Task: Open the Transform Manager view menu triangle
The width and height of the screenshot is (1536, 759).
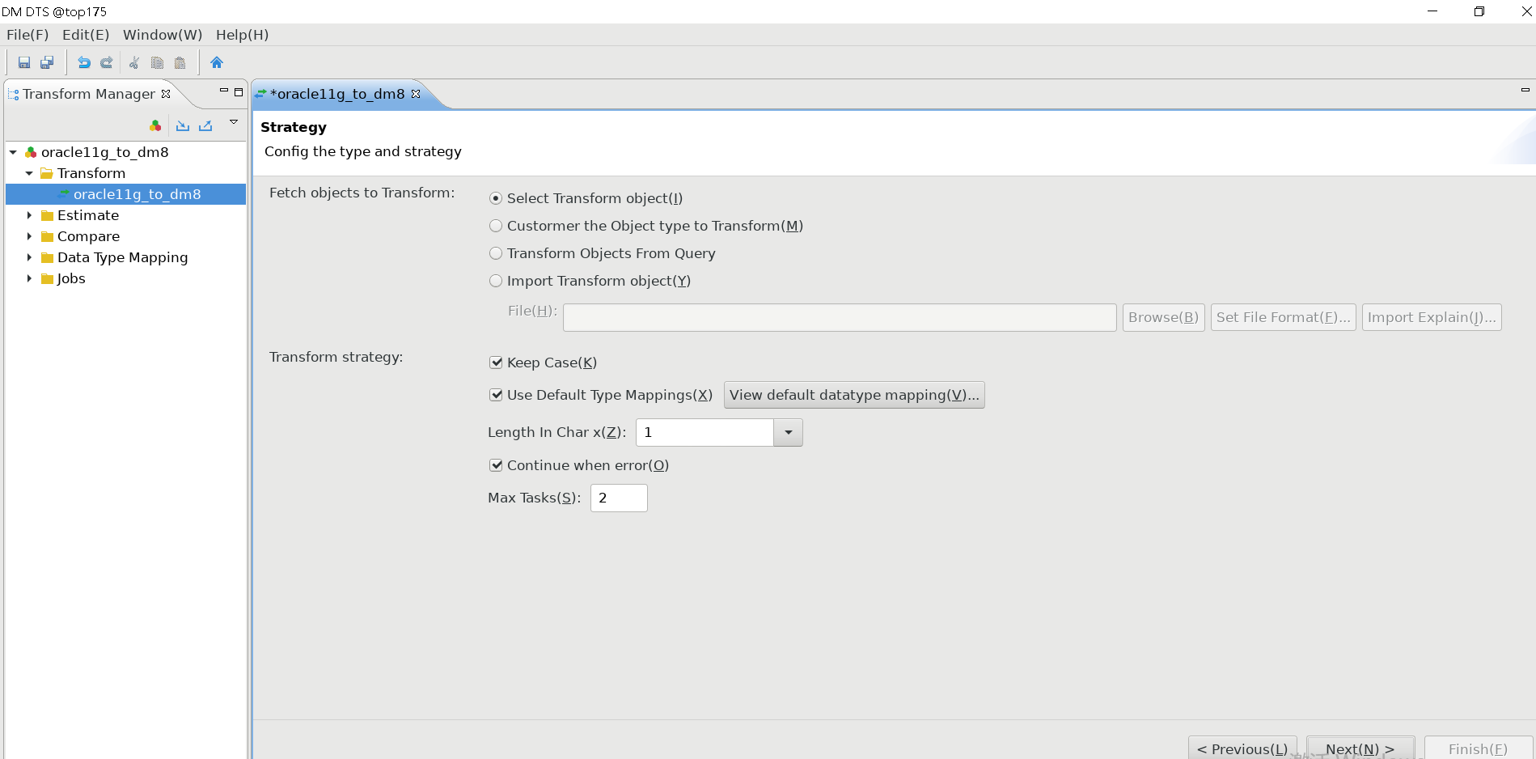Action: [234, 122]
